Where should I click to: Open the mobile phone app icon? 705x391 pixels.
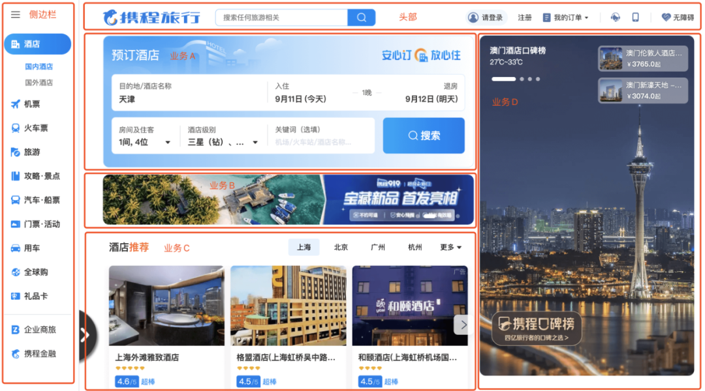635,17
